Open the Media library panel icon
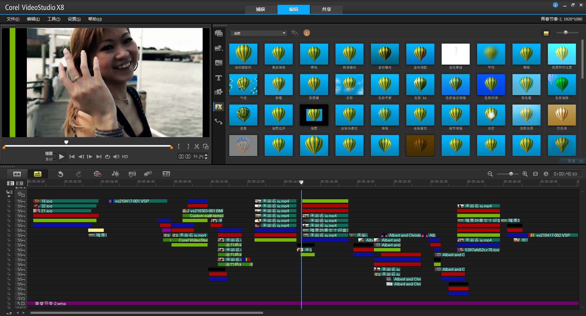 [219, 33]
